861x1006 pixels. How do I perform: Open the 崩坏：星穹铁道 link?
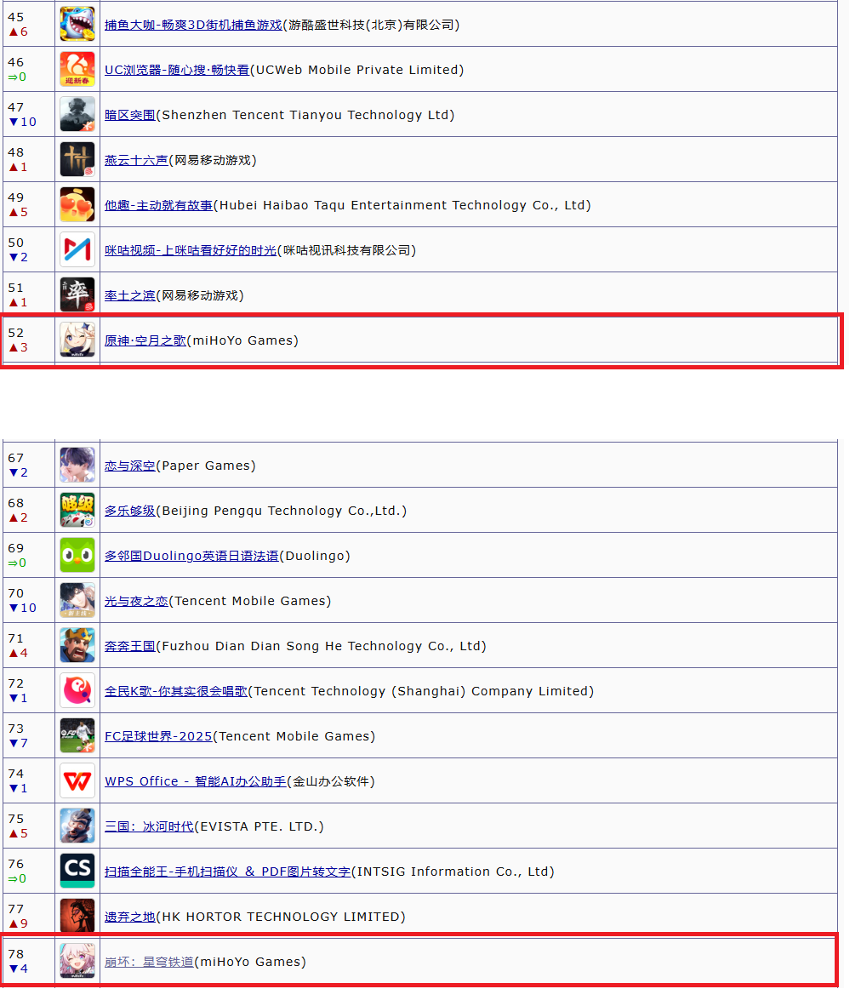pos(150,963)
